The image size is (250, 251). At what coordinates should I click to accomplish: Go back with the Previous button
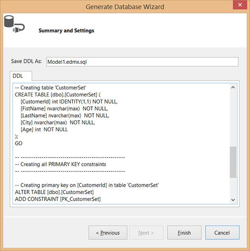coord(108,232)
